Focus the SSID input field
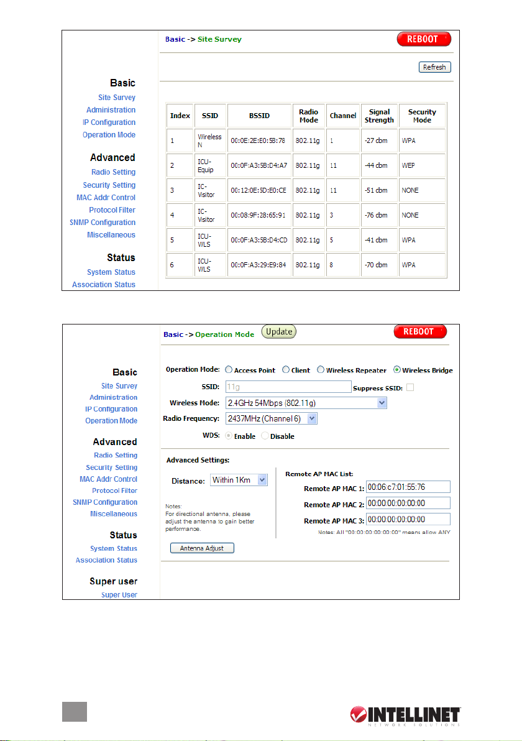Image resolution: width=522 pixels, height=741 pixels. [288, 387]
